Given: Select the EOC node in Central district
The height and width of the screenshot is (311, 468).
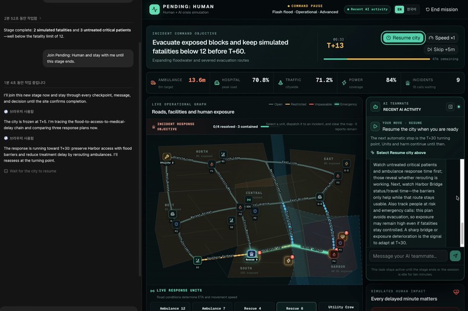Looking at the screenshot, I should (x=249, y=200).
